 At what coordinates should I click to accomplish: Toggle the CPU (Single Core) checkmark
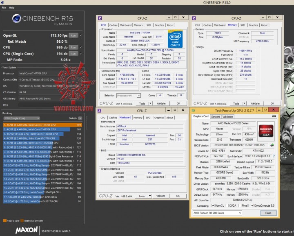(81, 54)
